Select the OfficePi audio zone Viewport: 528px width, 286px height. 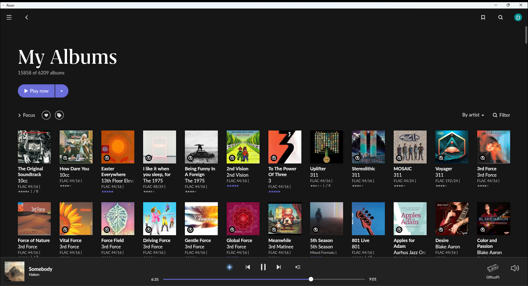(493, 271)
